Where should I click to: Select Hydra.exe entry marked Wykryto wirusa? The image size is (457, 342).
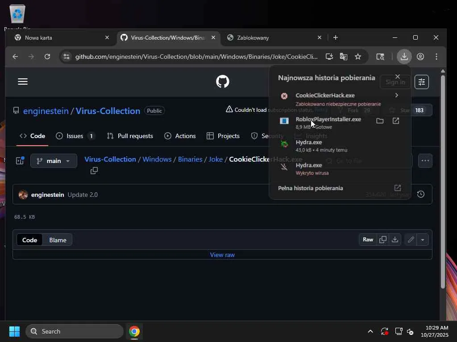(340, 169)
